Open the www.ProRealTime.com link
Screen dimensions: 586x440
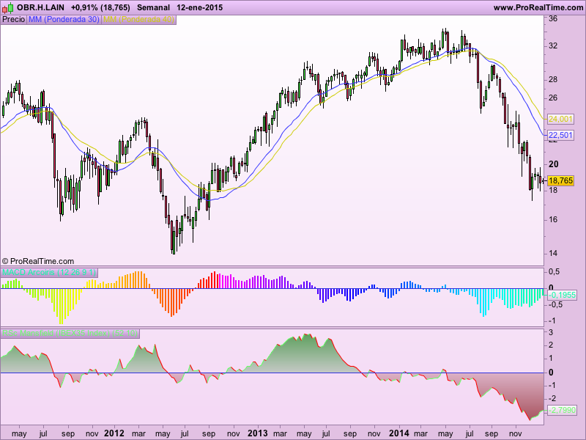point(538,7)
